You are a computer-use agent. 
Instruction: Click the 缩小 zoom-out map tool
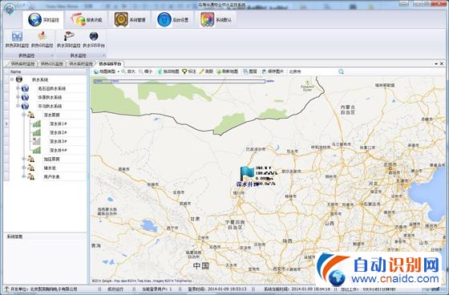click(145, 71)
